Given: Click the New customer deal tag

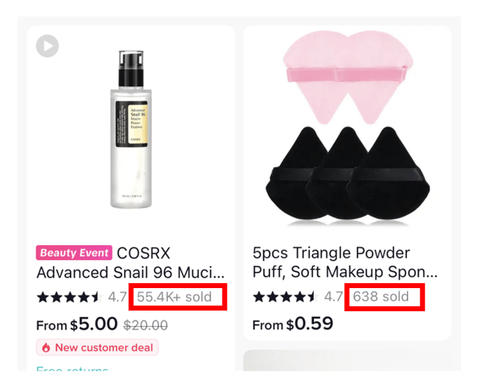Looking at the screenshot, I should (x=97, y=347).
